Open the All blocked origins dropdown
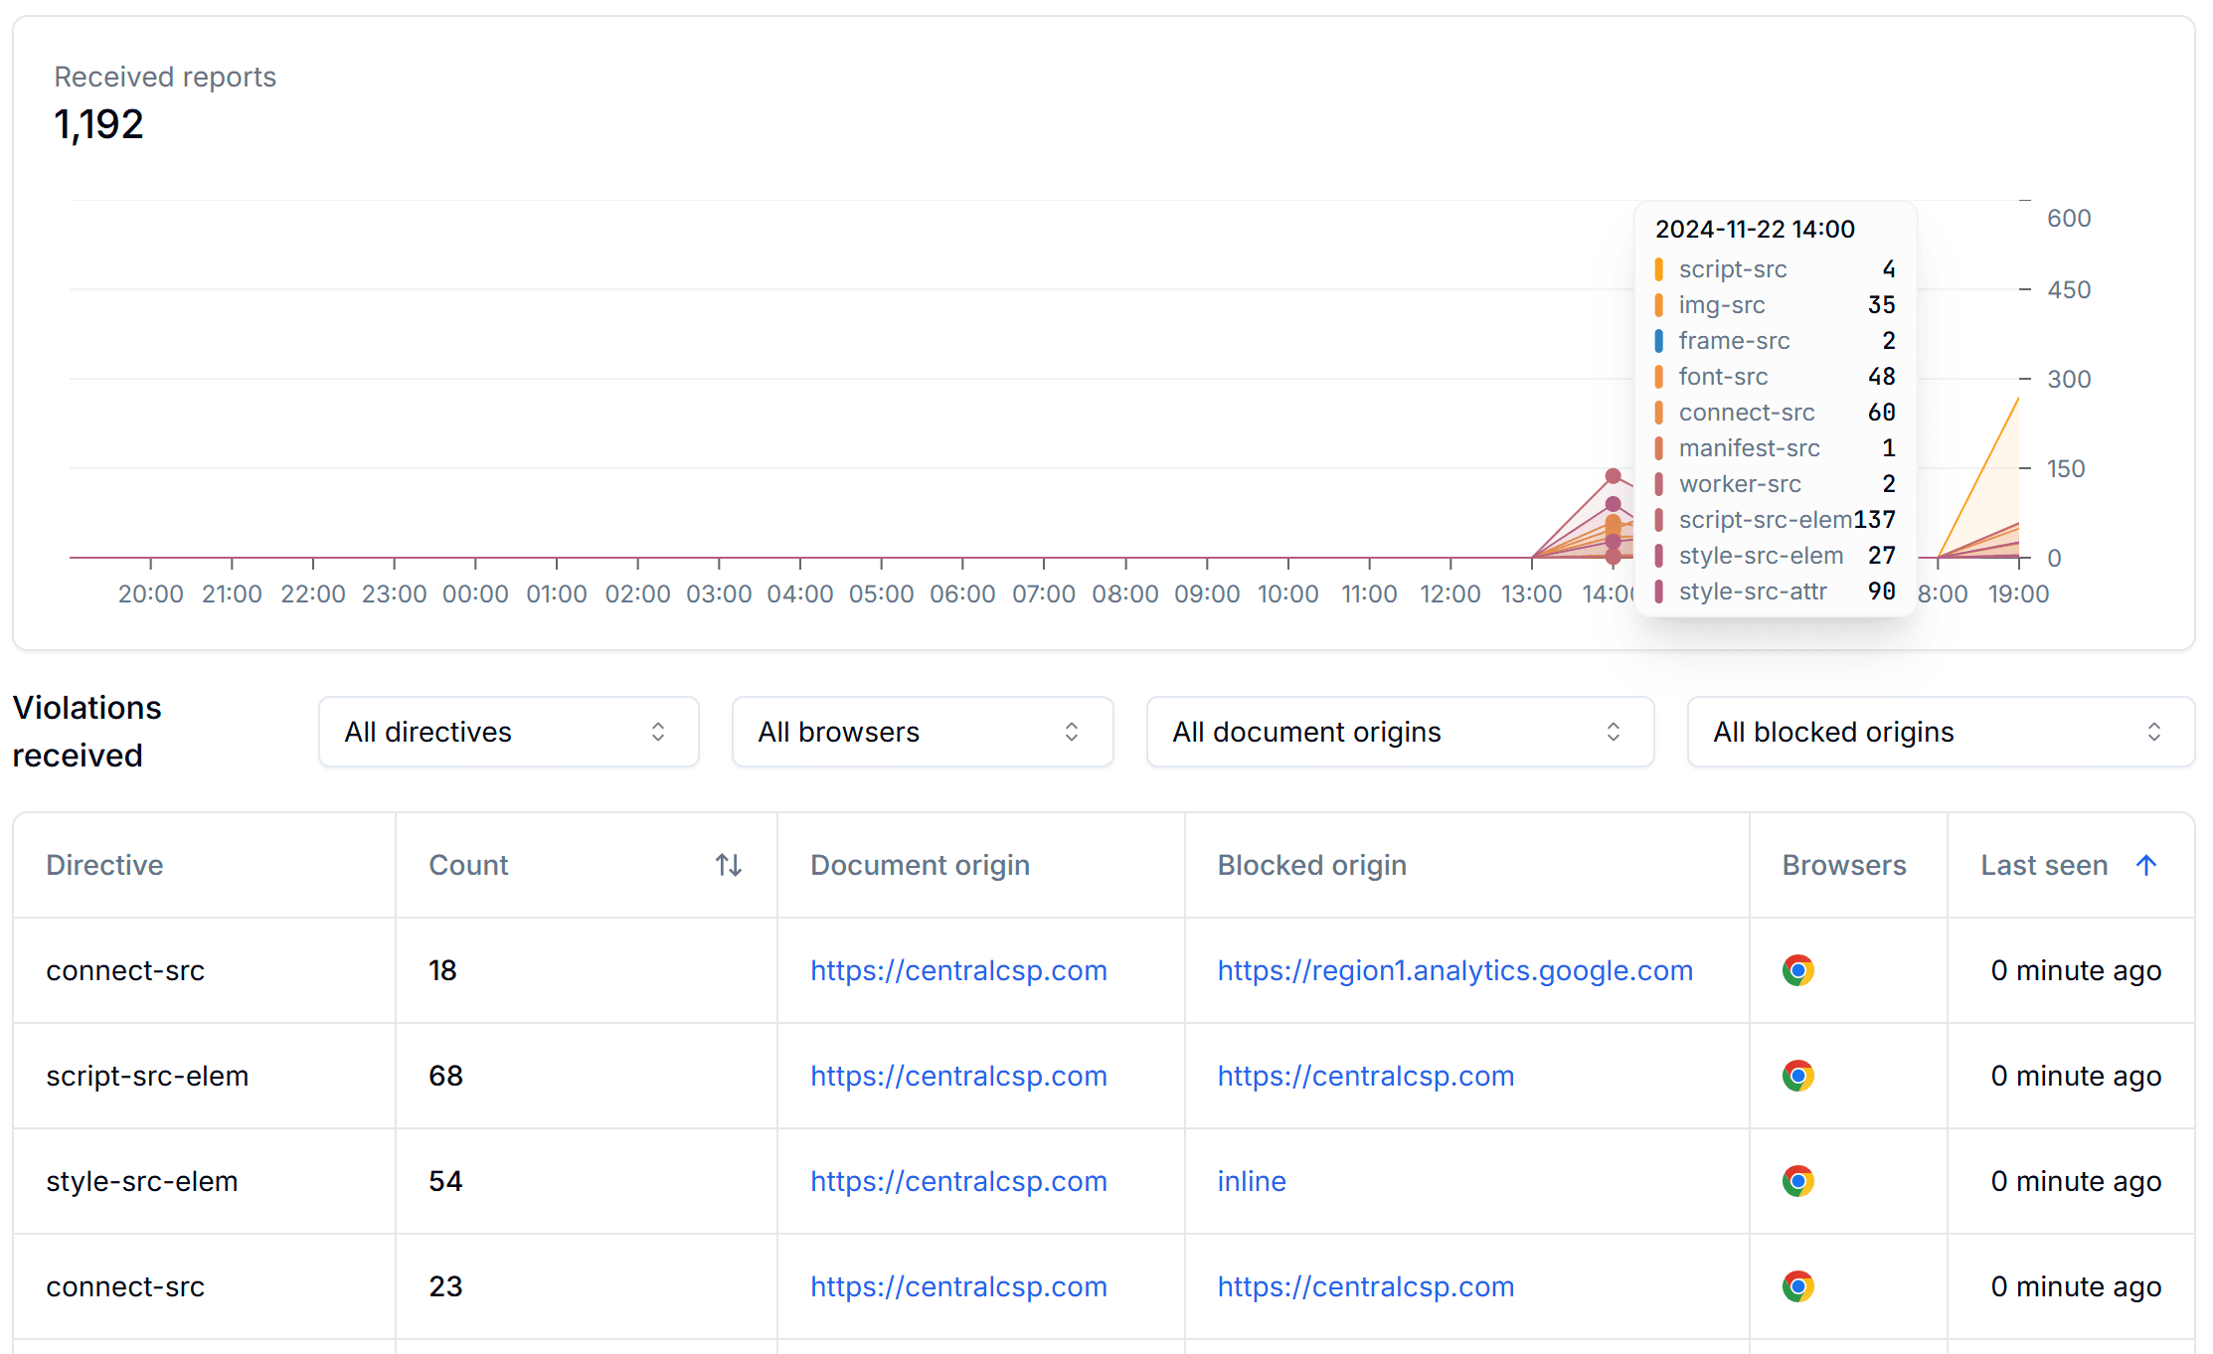 [x=1941, y=732]
